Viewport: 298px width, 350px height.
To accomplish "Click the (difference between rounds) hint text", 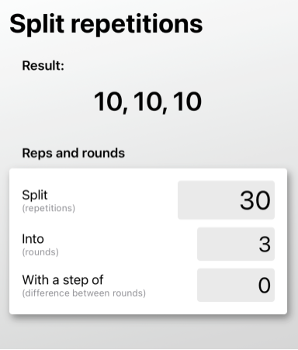I will [x=84, y=293].
